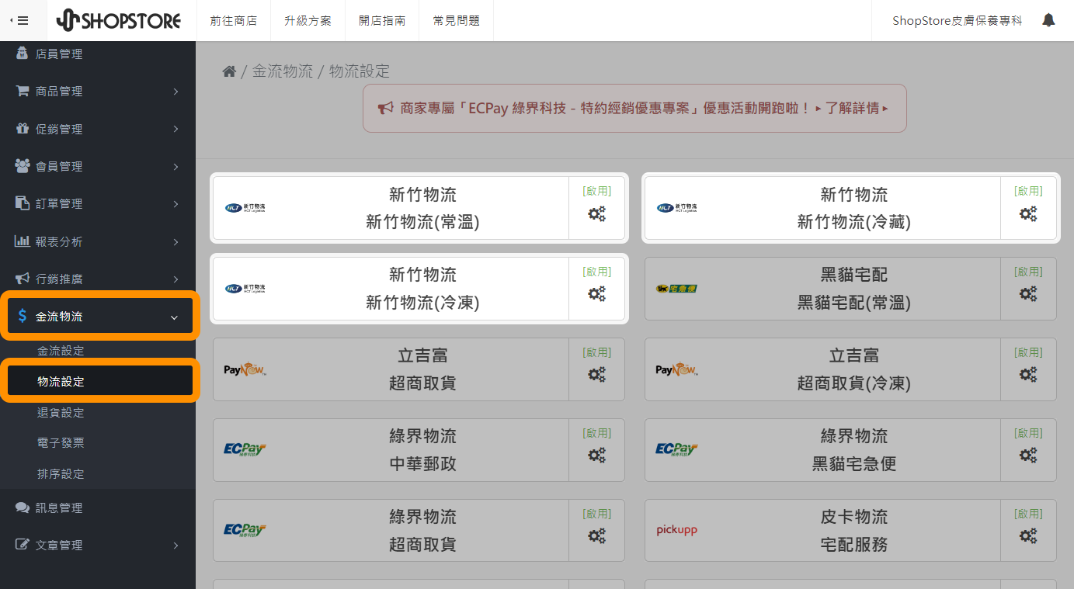The width and height of the screenshot is (1074, 589).
Task: Click the dollar icon beside 金流物流
Action: 22,316
